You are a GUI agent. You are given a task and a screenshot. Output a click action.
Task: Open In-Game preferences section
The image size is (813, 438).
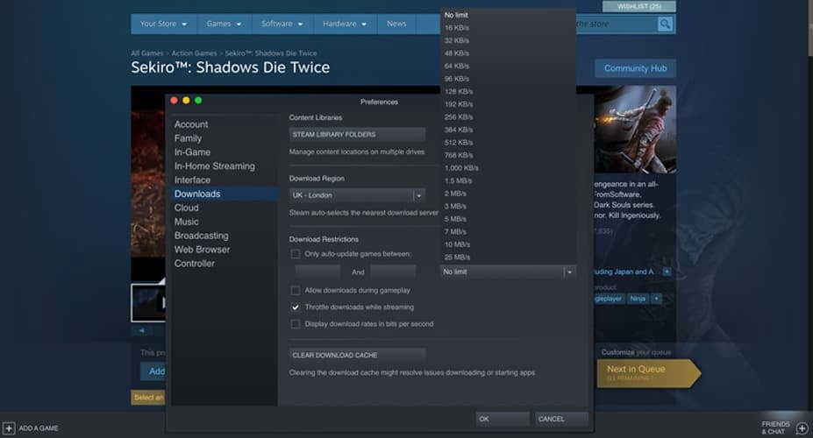point(225,152)
